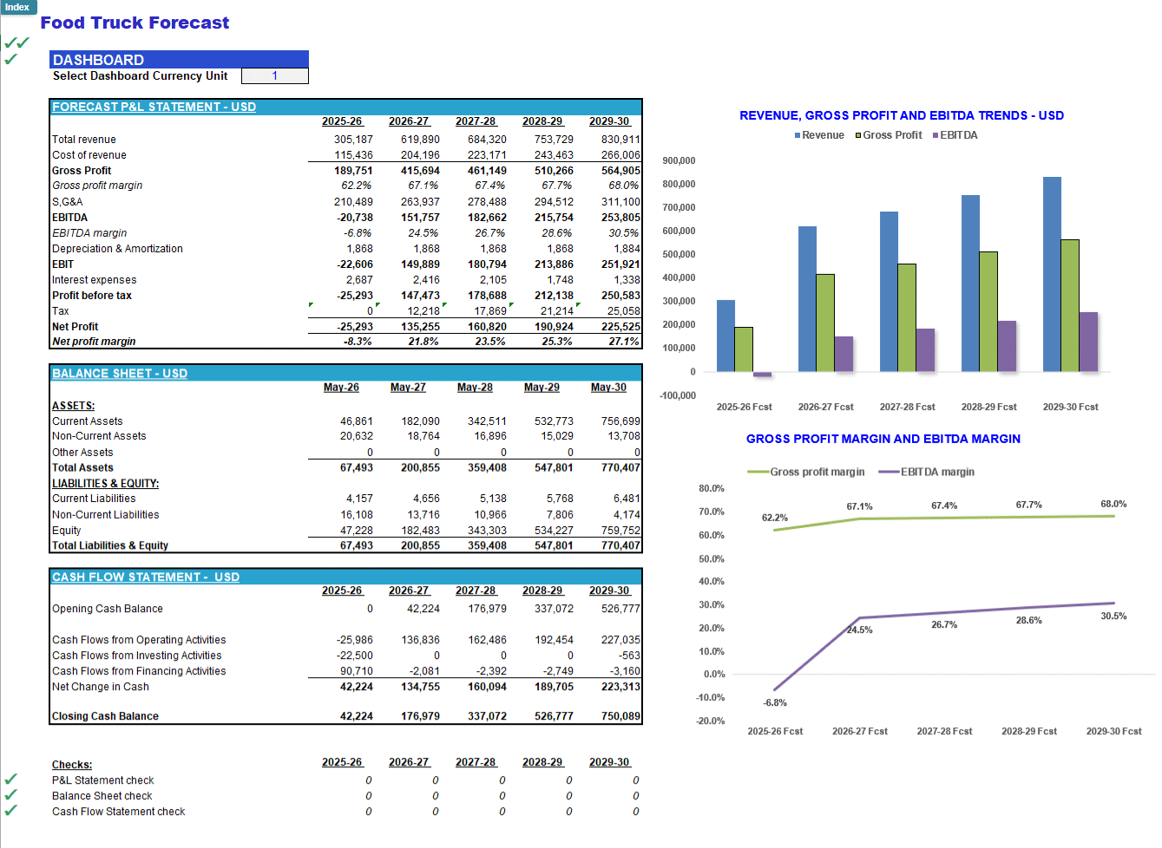Select Total revenue value 305,187
Image resolution: width=1162 pixels, height=848 pixels.
coord(353,139)
